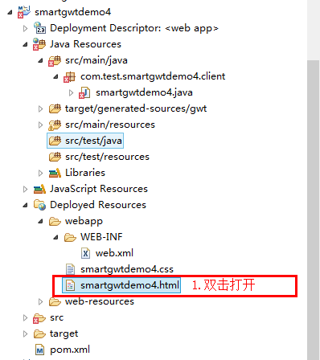Click the target folder icon
Image resolution: width=320 pixels, height=360 pixels.
(x=39, y=333)
